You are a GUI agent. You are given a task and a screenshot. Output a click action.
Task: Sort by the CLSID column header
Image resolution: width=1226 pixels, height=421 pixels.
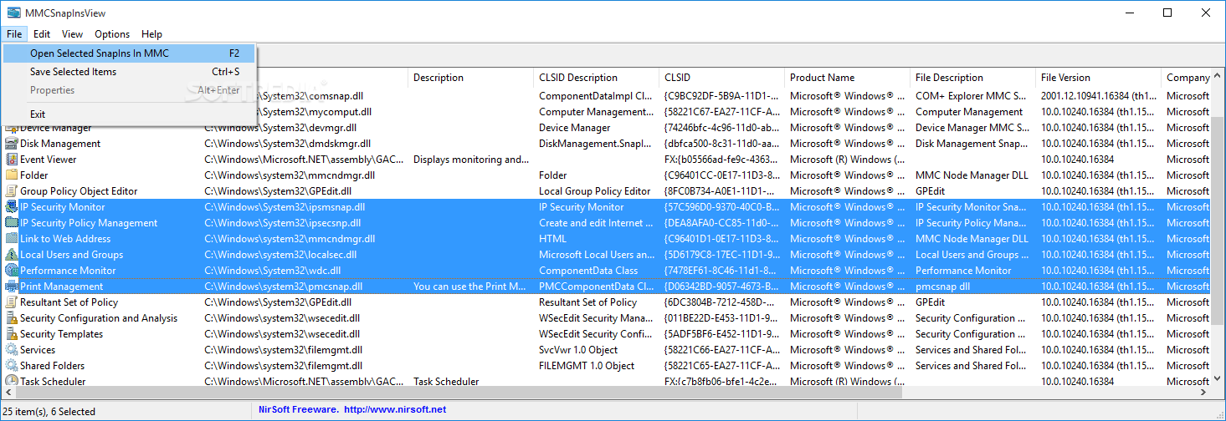pos(723,78)
